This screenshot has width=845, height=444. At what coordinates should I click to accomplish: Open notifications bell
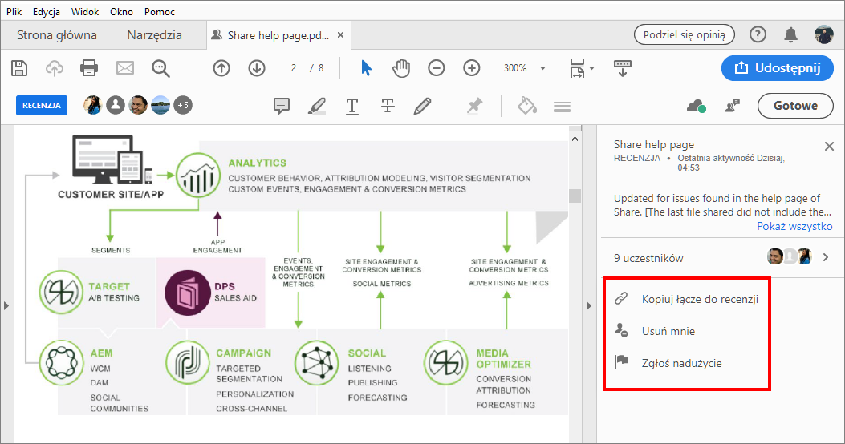click(790, 35)
